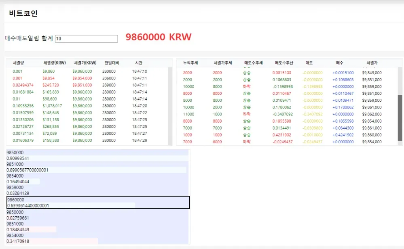
Task: Click the 0.18484349 order book quantity
Action: click(18, 230)
